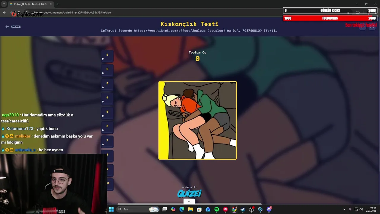
Task: Click the browser back arrow
Action: pyautogui.click(x=4, y=12)
